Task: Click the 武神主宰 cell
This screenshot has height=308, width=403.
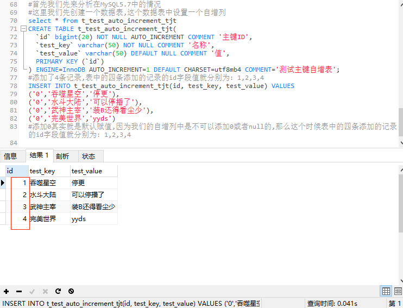Action: click(x=49, y=207)
